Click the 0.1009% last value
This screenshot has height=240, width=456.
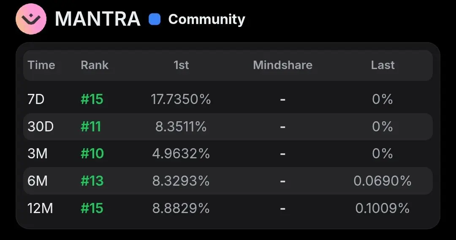(x=383, y=208)
